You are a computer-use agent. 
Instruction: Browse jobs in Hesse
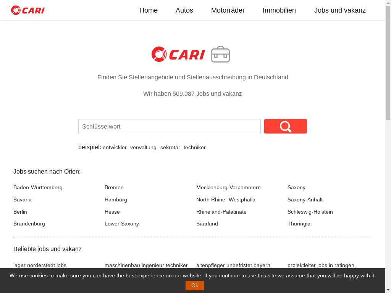point(112,212)
